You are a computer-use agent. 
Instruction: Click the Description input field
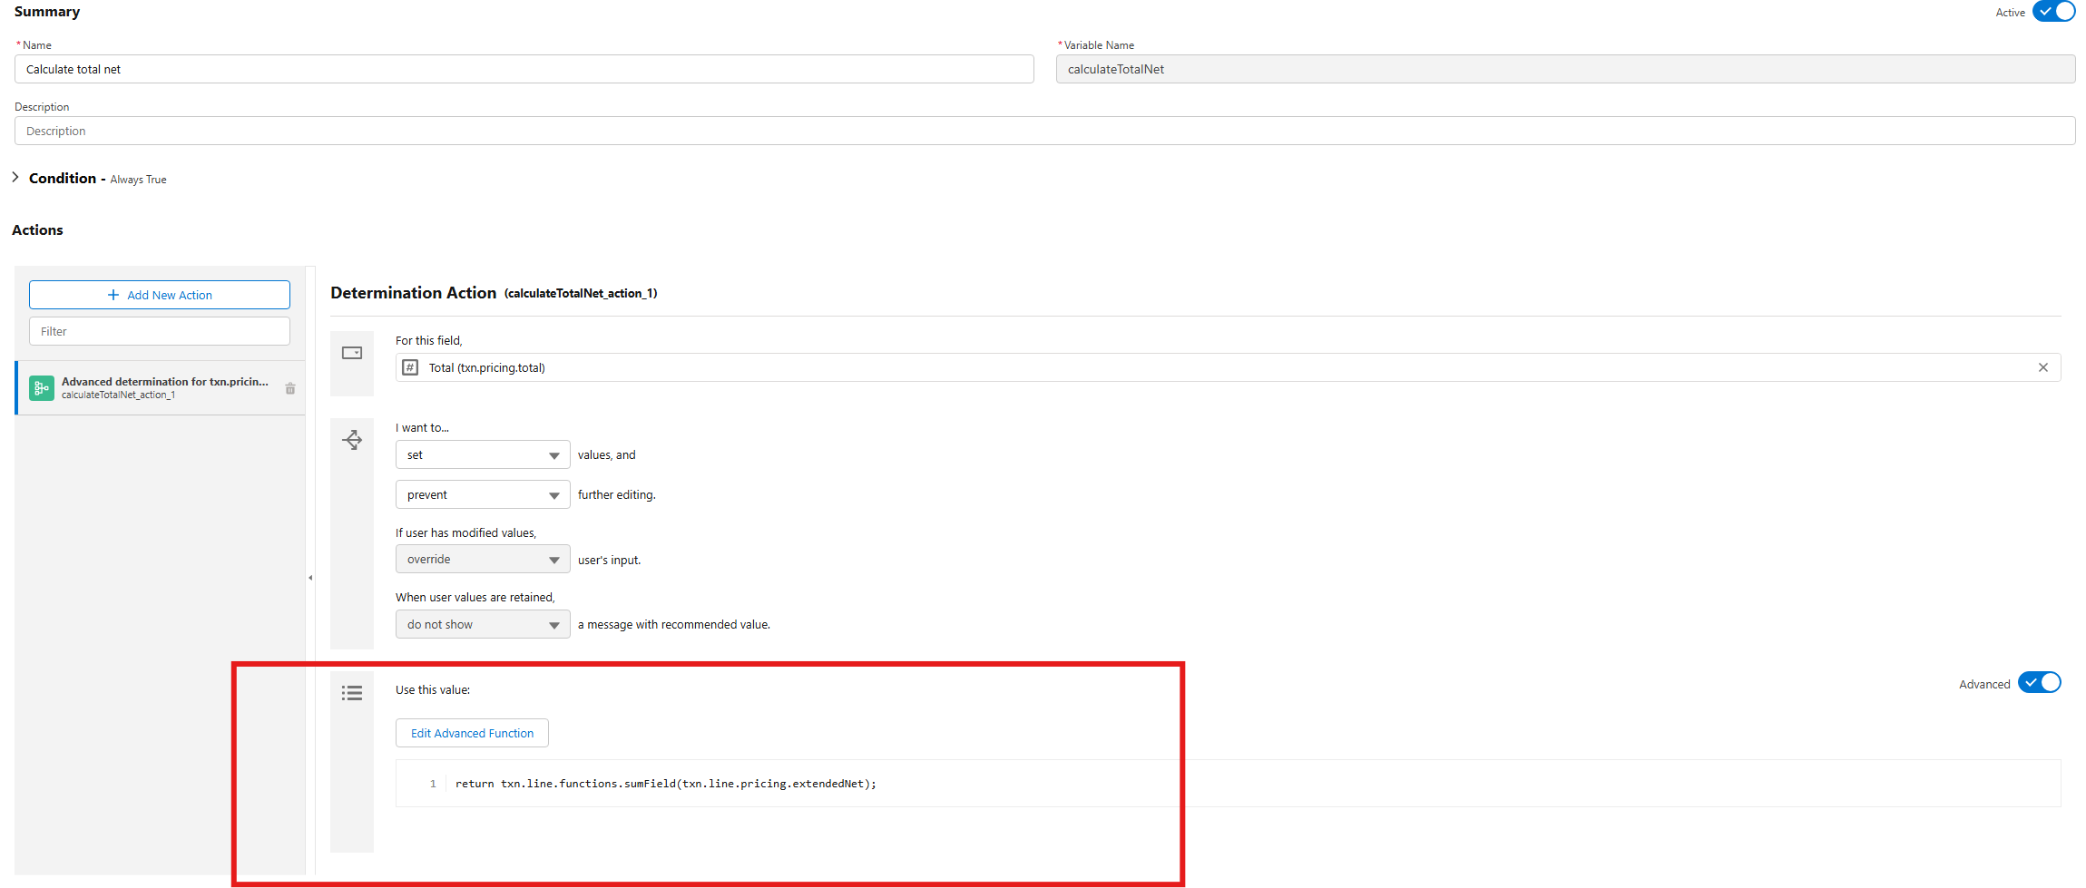[x=1044, y=131]
